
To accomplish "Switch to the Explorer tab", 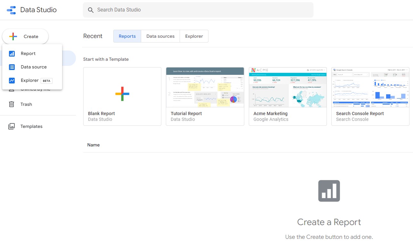I will pos(194,36).
